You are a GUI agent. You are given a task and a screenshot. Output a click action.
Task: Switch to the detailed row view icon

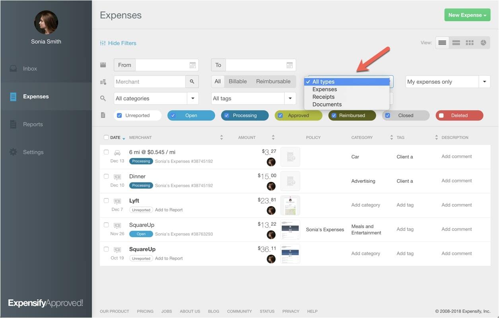click(x=456, y=43)
